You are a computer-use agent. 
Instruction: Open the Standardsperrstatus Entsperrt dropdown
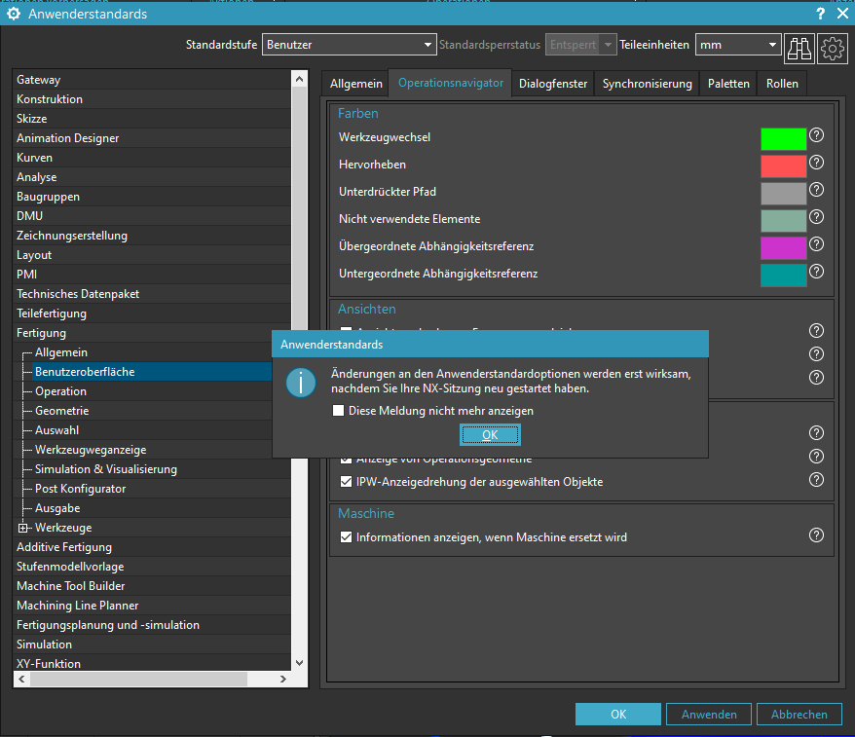[x=581, y=45]
